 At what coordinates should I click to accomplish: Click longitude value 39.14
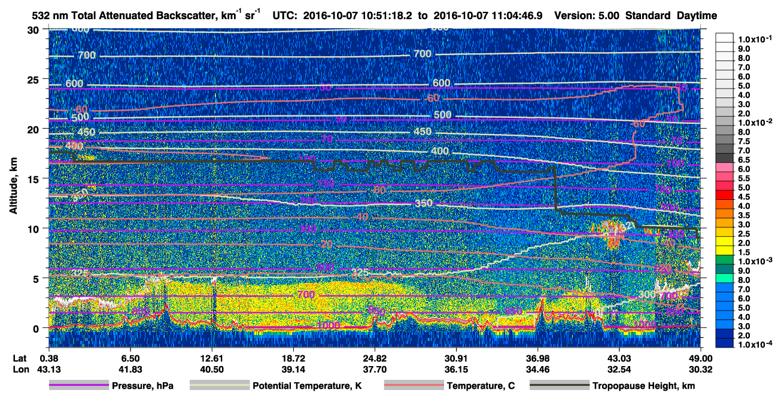coord(293,369)
